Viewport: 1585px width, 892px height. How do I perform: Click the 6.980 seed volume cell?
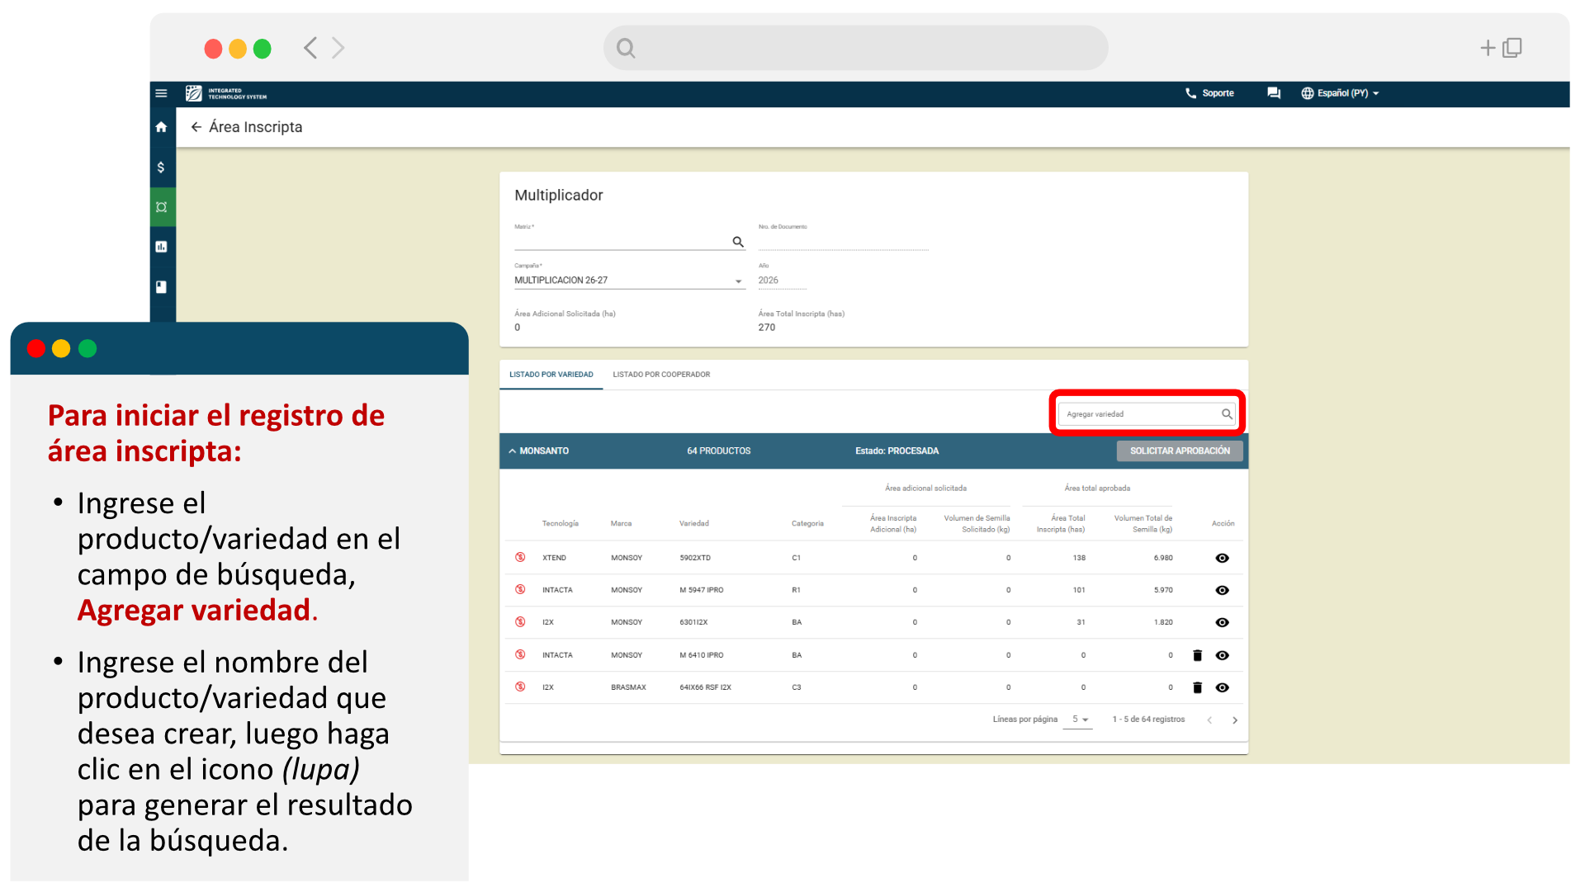click(x=1163, y=559)
